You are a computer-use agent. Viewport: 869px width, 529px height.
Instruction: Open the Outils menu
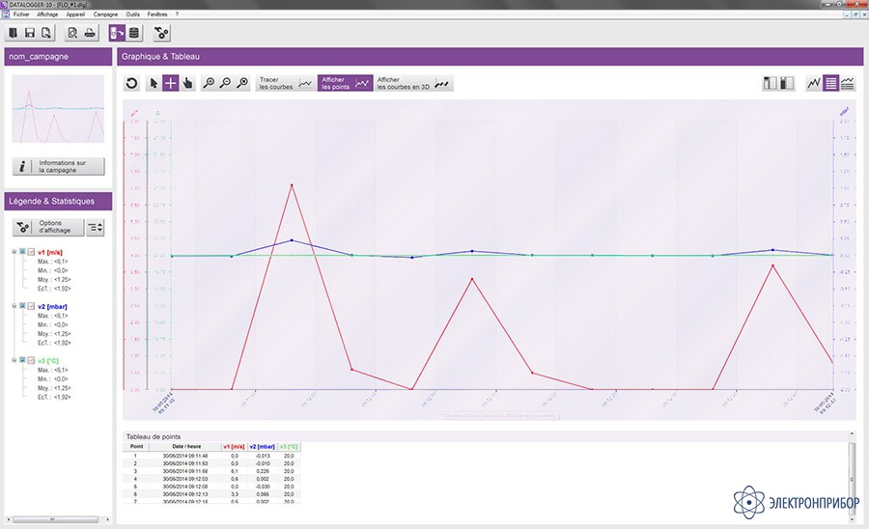(x=133, y=14)
